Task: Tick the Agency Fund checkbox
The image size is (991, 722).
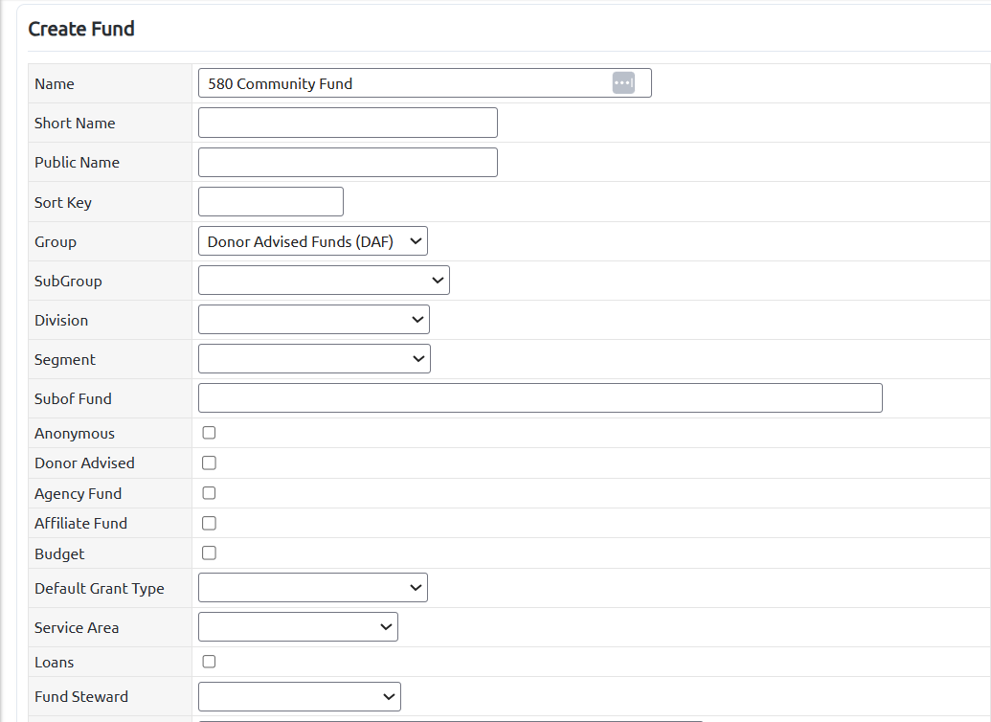Action: tap(209, 492)
